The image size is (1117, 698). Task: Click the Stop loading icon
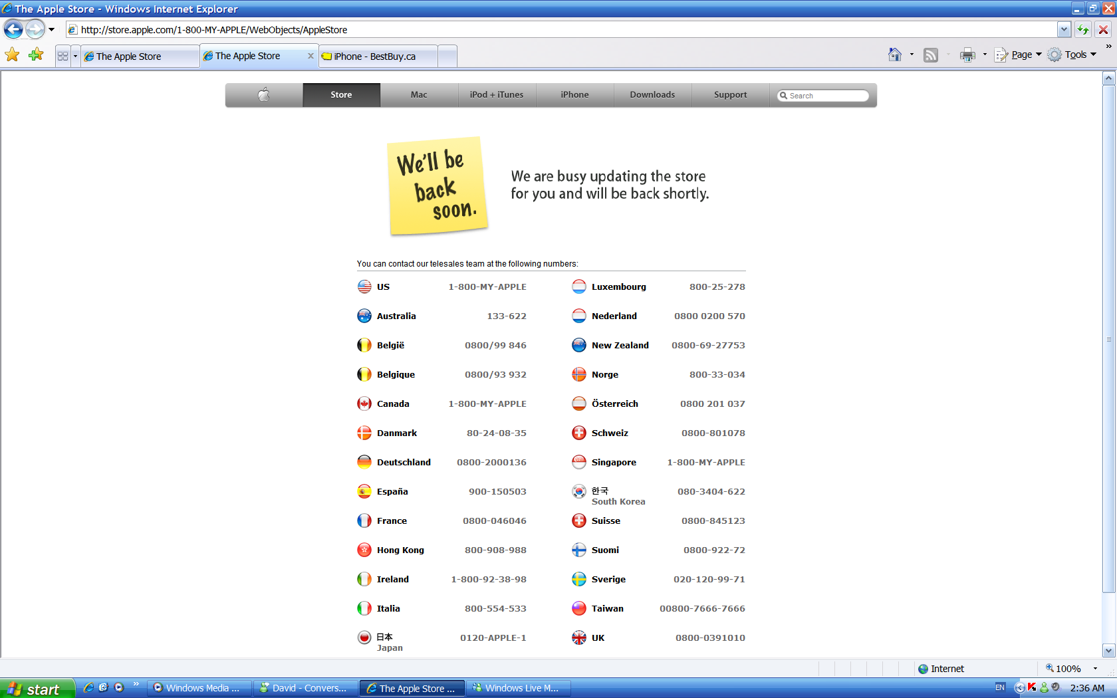pos(1103,29)
